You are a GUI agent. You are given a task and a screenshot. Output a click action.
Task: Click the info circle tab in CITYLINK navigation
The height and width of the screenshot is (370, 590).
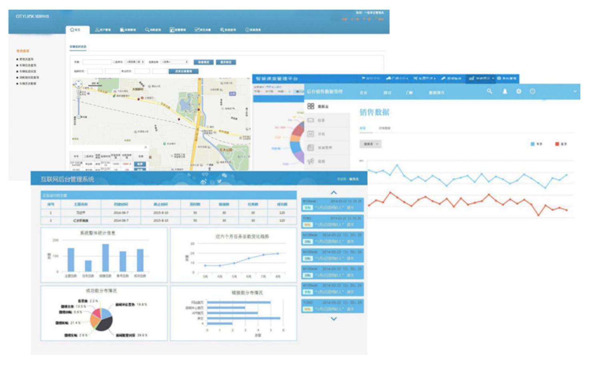pos(253,30)
